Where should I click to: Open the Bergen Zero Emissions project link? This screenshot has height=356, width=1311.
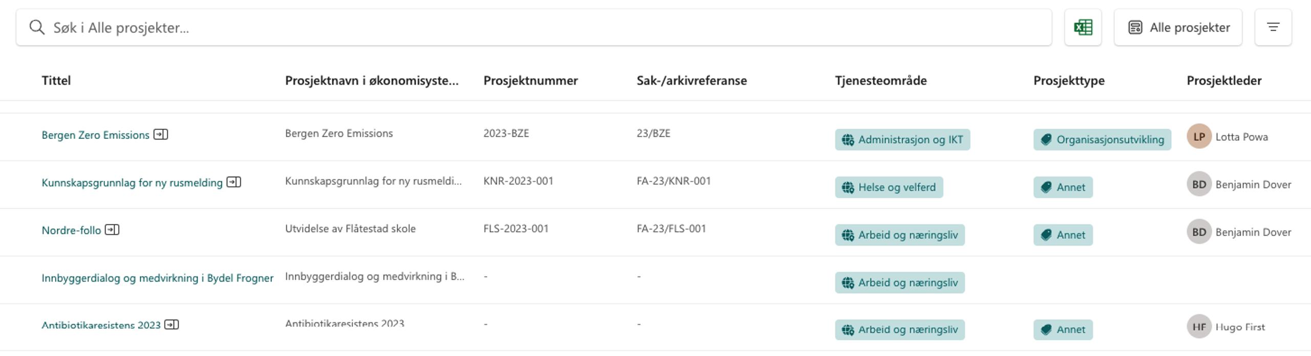pyautogui.click(x=96, y=135)
